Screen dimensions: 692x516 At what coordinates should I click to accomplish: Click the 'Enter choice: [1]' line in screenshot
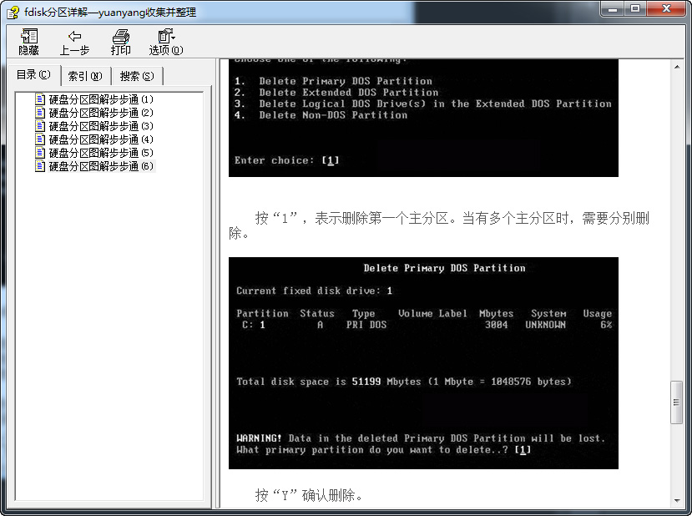[287, 160]
